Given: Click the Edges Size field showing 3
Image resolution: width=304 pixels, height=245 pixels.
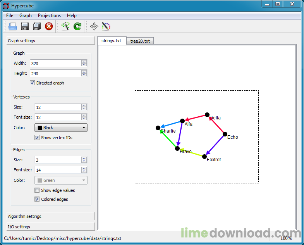Looking at the screenshot, I should point(58,160).
